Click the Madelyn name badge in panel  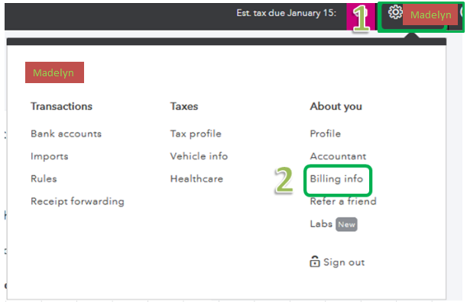[x=54, y=72]
